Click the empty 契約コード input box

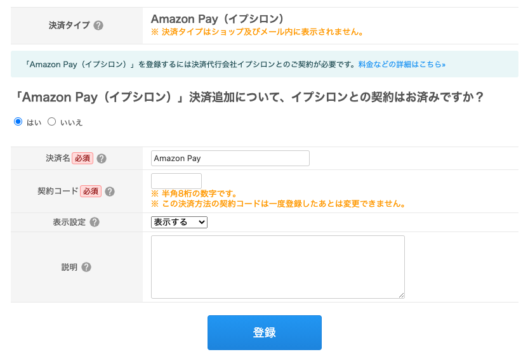coord(176,181)
